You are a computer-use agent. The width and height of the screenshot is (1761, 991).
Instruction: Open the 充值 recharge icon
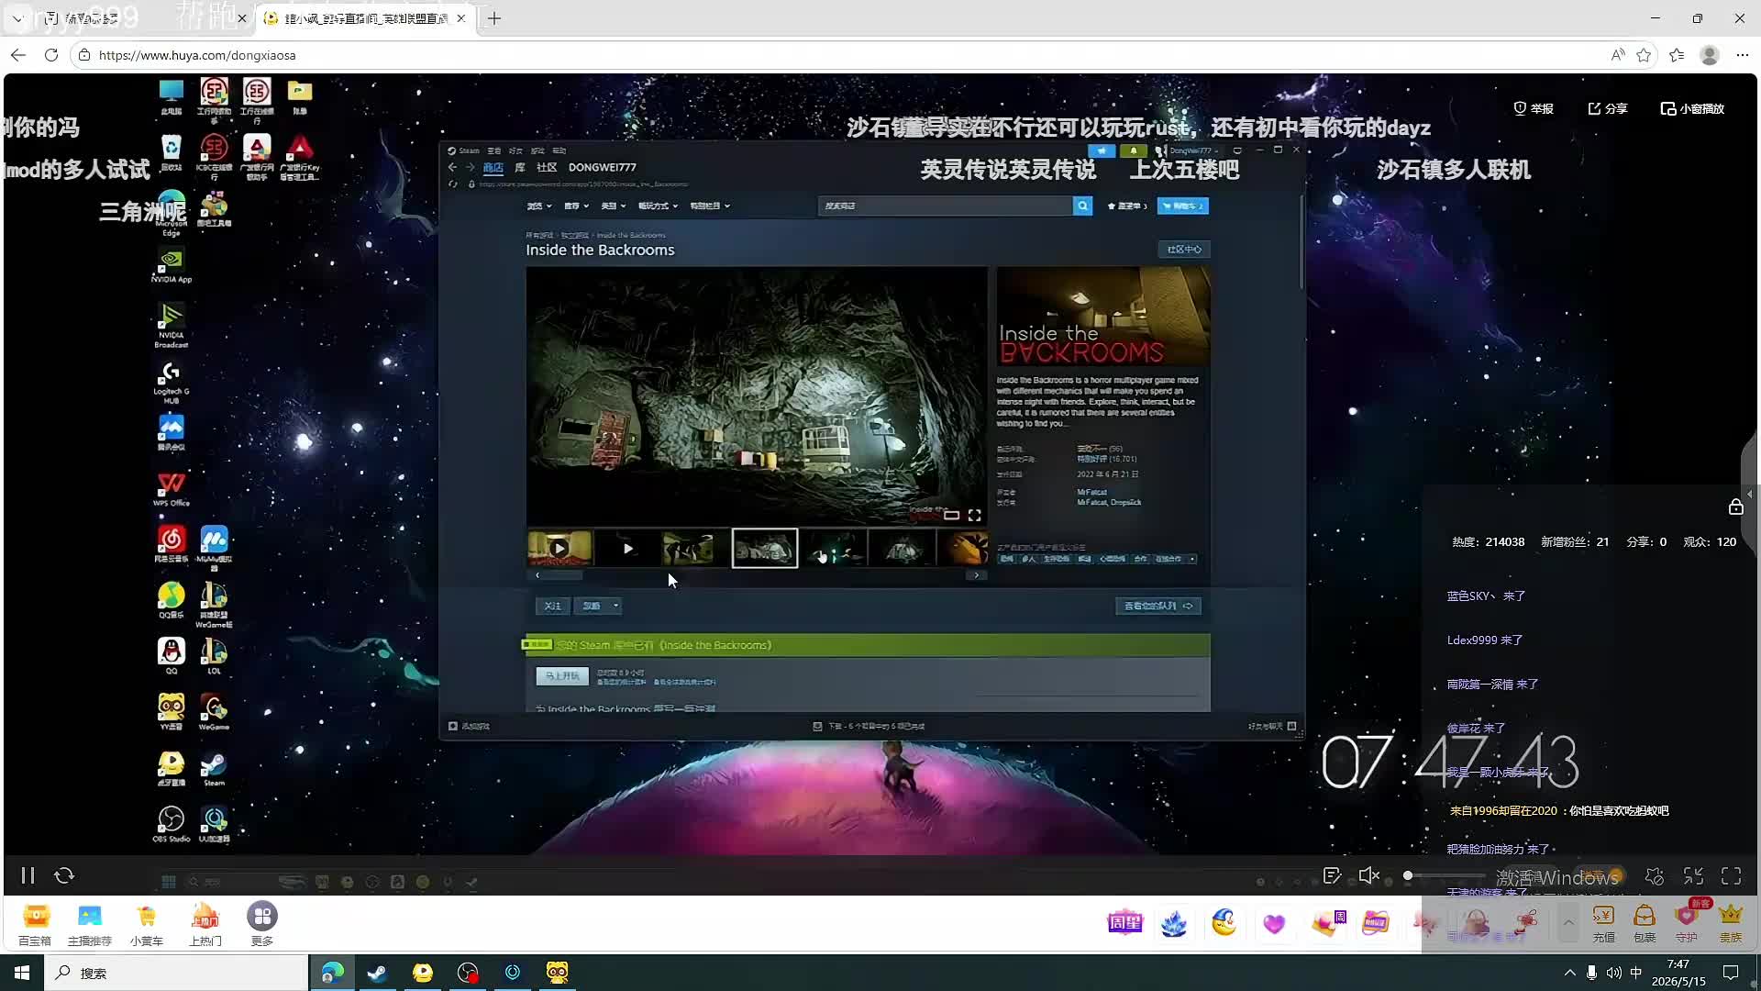click(x=1603, y=922)
